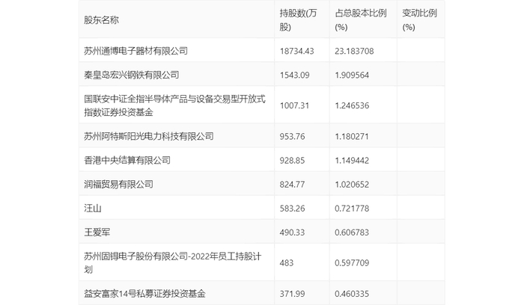Click the 占总股本比例(%) column header

tap(361, 20)
